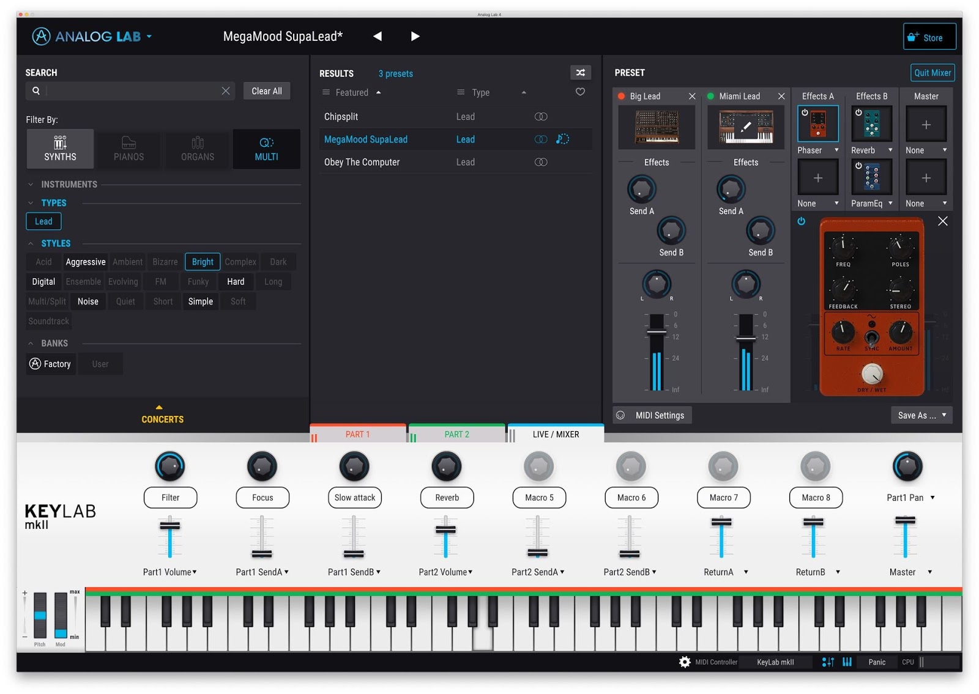
Task: Add an effect in Master slot one
Action: tap(926, 125)
